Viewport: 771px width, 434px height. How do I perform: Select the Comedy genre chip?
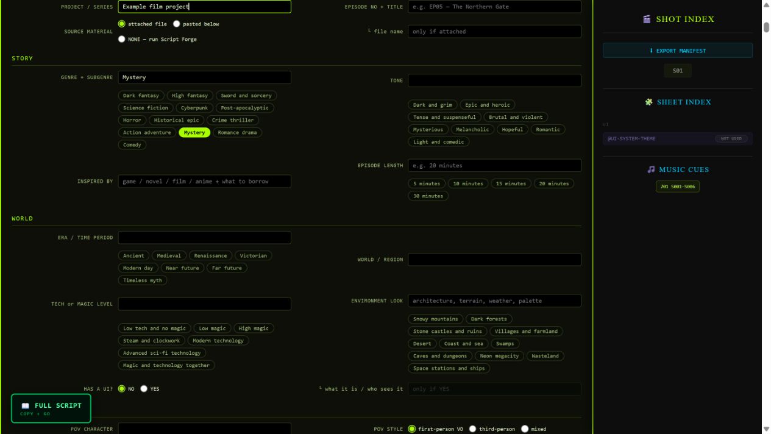tap(132, 145)
